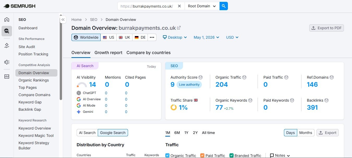Viewport: 352px width, 158px height.
Task: Click Export to PDF button
Action: point(326,28)
